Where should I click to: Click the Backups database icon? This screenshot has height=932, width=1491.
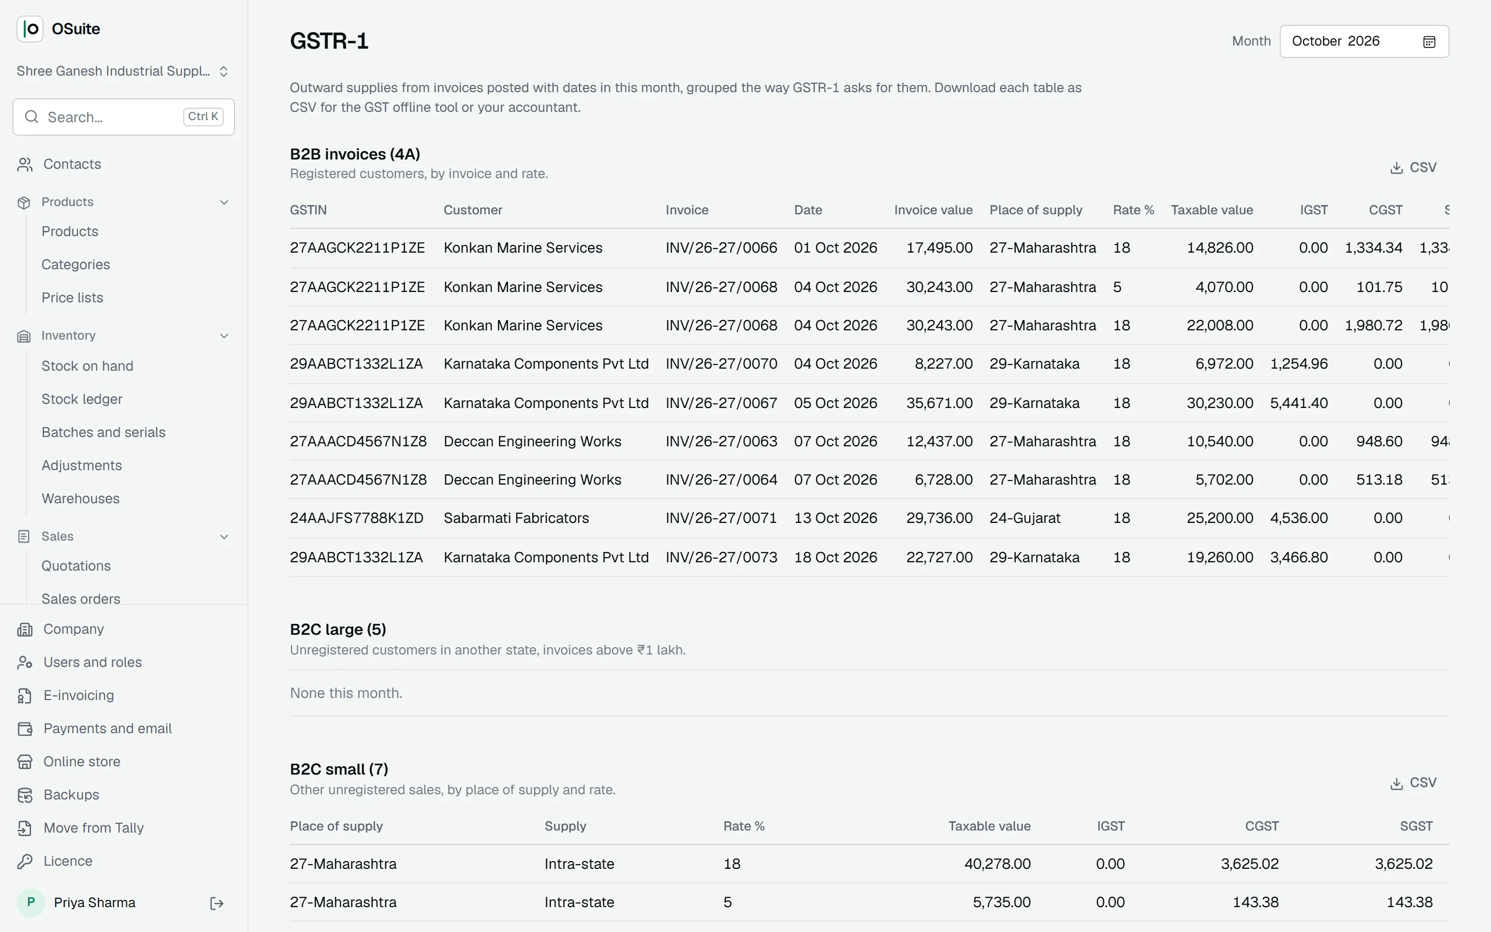pos(25,796)
